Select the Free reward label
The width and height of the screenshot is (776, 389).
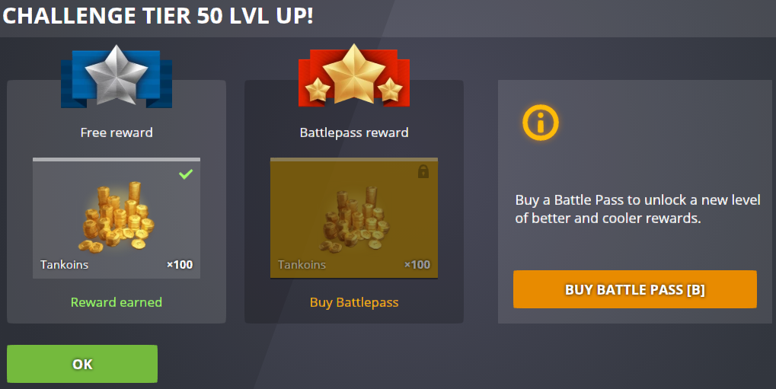coord(117,132)
